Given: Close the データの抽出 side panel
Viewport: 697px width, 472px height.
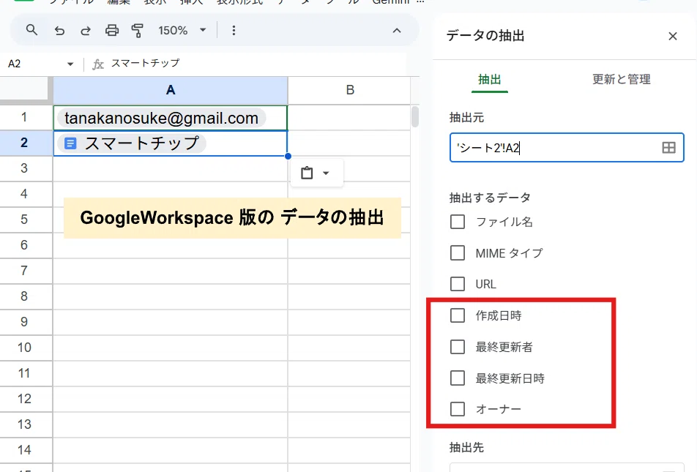Looking at the screenshot, I should click(x=673, y=36).
